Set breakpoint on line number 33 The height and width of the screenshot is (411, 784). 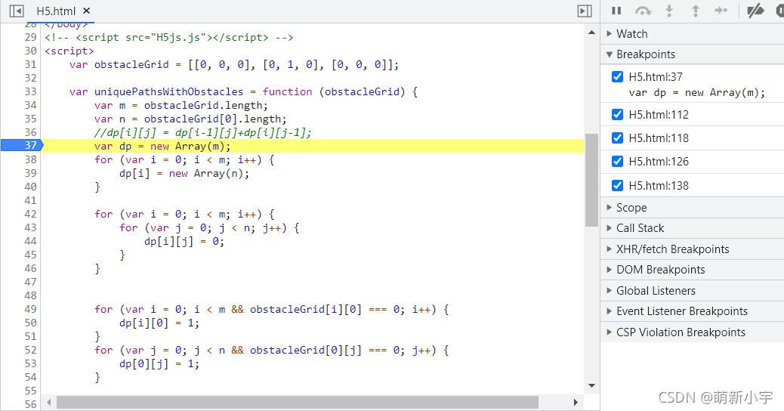[30, 91]
